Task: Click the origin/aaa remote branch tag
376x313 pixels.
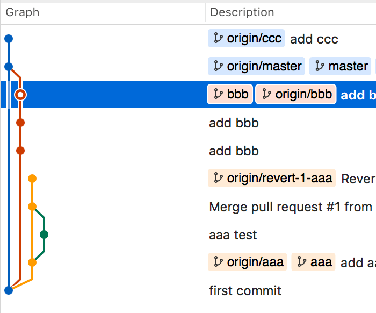Action: point(248,262)
